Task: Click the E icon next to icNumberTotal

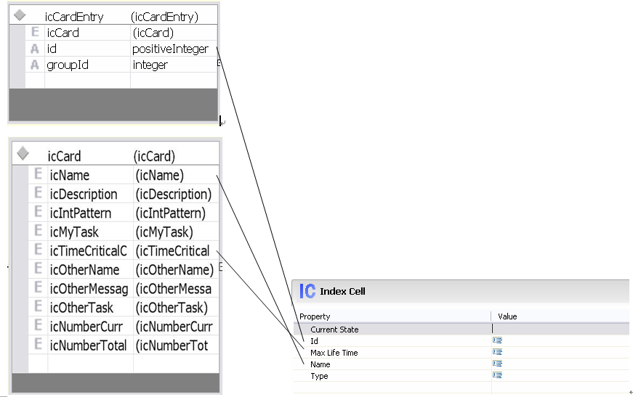Action: coord(38,345)
